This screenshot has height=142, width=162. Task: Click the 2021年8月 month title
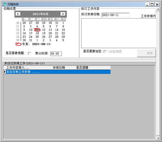point(40,14)
